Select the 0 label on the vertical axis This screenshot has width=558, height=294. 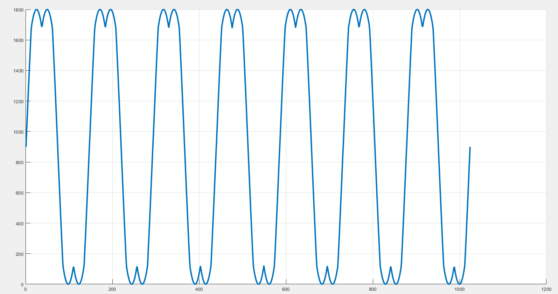(22, 285)
